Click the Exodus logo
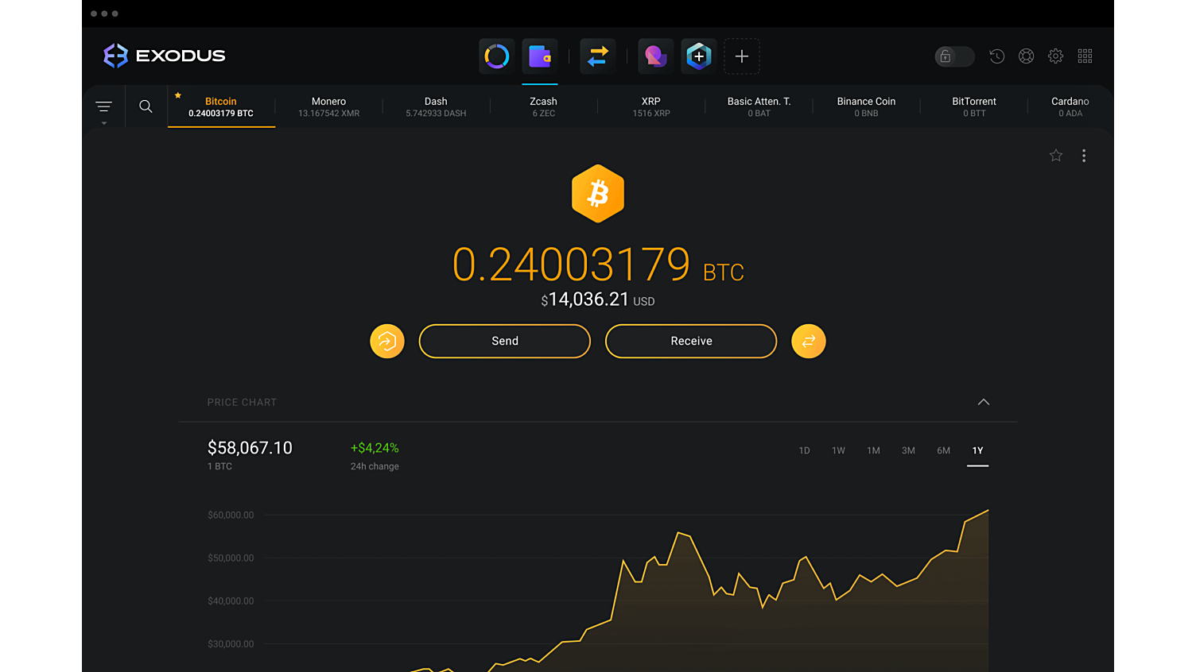 click(165, 56)
